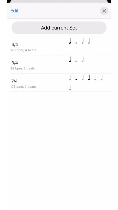Close the saved sets sheet
Screen dimensions: 118x210
[104, 11]
